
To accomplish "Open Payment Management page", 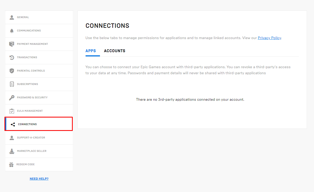I will tap(39, 44).
